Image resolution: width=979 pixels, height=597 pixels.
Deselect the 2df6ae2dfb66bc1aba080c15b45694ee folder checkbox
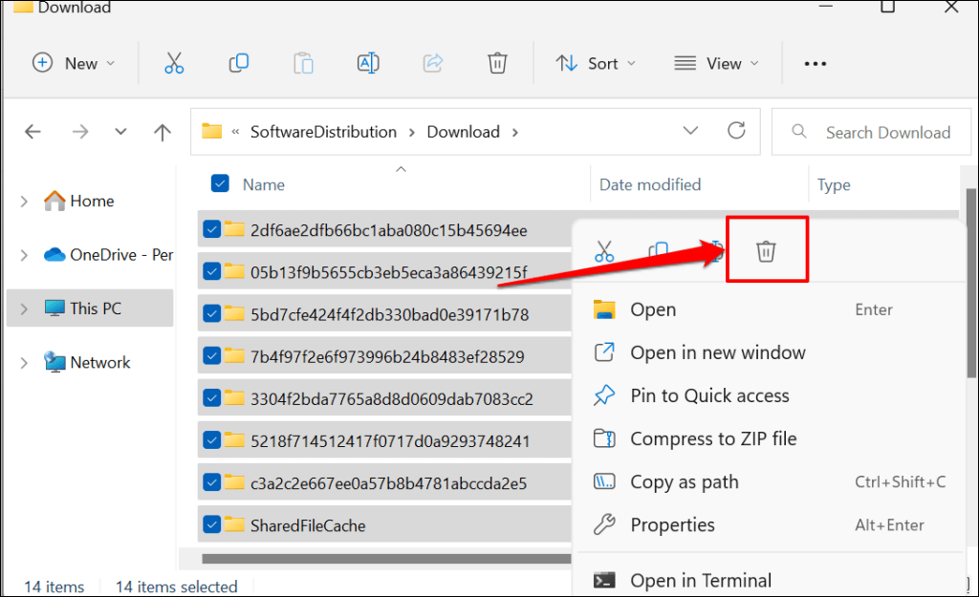pyautogui.click(x=211, y=229)
